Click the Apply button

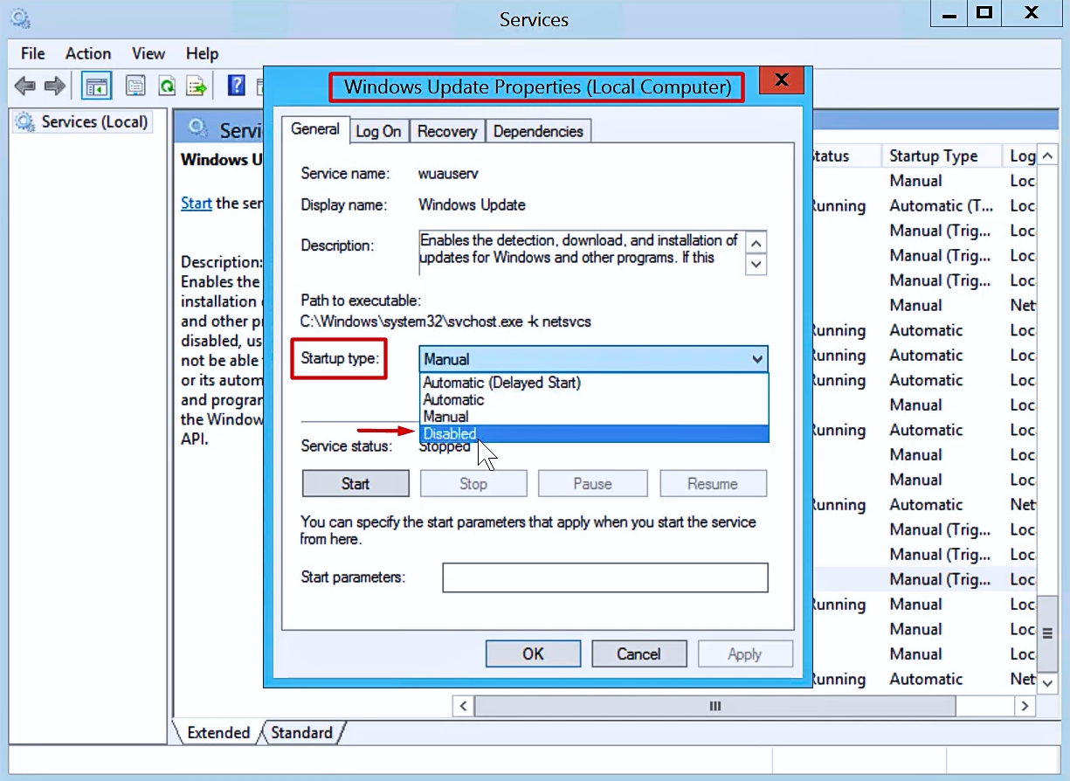[745, 654]
